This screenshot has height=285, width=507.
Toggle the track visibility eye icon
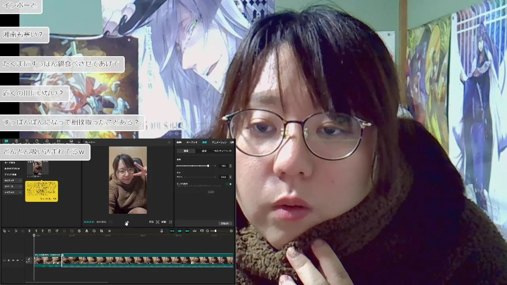(13, 260)
